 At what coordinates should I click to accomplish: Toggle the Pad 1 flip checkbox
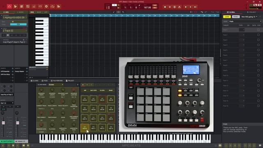(258, 30)
